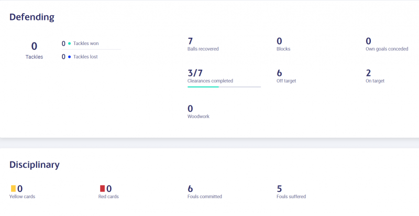Viewport: 419px width, 216px height.
Task: Click the 3/7 clearances value
Action: (195, 73)
